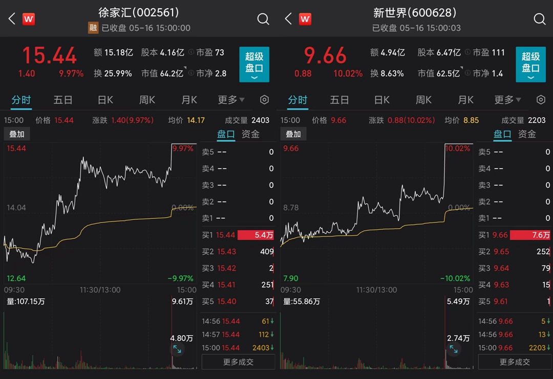Expand 超级盘口 on 新世界 panel
The width and height of the screenshot is (553, 379).
[x=531, y=64]
